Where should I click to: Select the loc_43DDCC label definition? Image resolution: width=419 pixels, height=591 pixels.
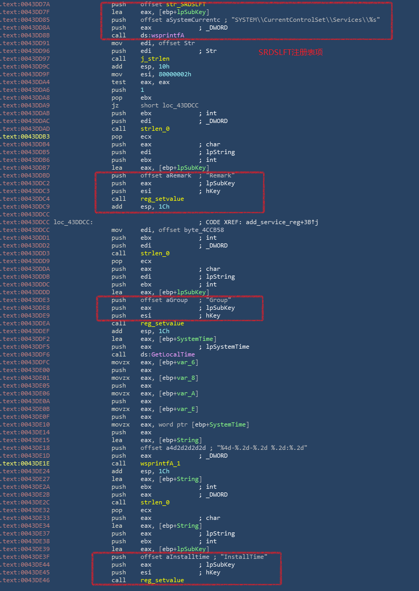[73, 222]
